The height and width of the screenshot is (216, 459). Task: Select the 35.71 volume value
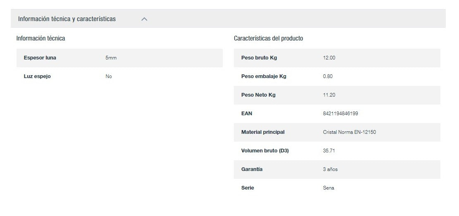pos(329,151)
